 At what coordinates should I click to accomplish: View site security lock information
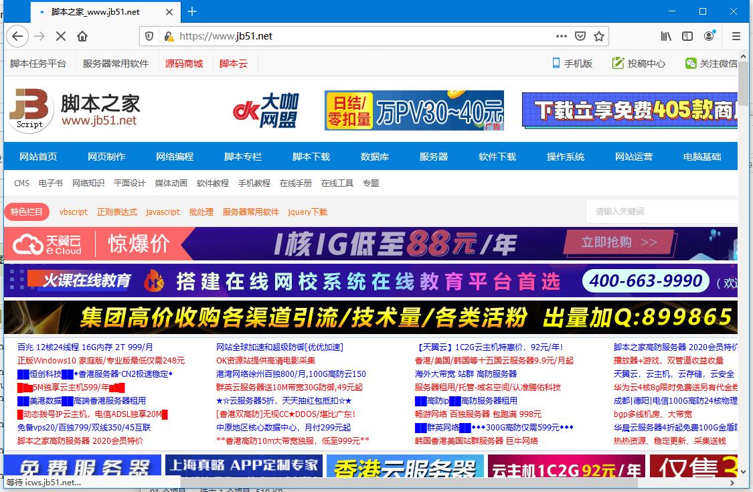click(x=168, y=36)
